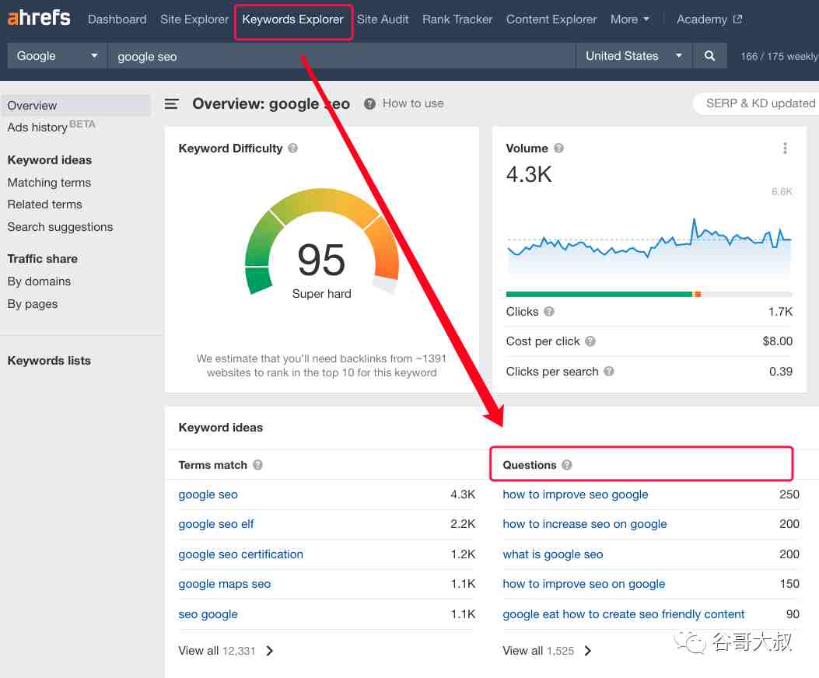Switch to Keywords Explorer tab

[293, 20]
